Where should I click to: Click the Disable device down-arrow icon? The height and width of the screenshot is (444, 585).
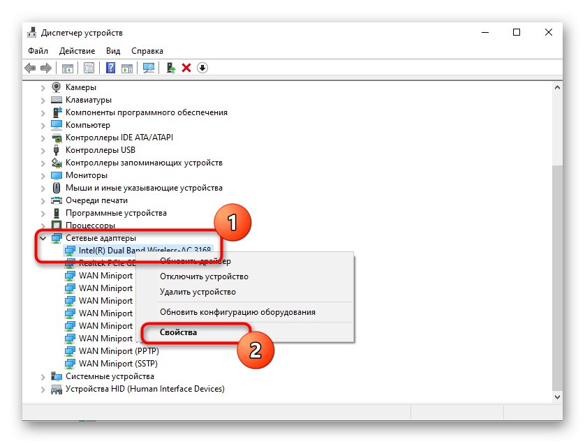[x=202, y=68]
